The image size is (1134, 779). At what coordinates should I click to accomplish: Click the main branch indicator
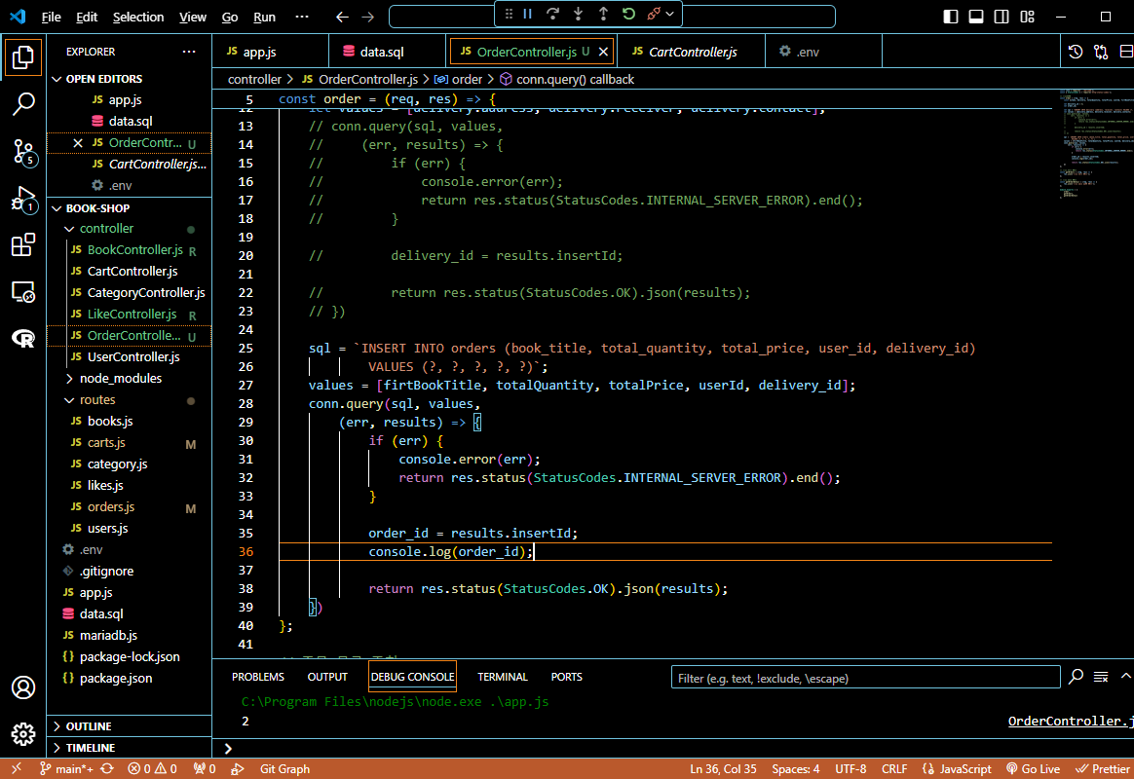(x=66, y=769)
